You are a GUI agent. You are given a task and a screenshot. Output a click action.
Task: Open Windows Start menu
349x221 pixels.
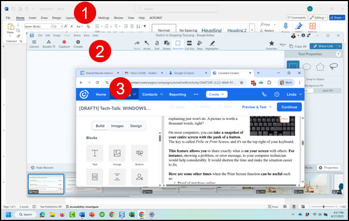point(8,214)
